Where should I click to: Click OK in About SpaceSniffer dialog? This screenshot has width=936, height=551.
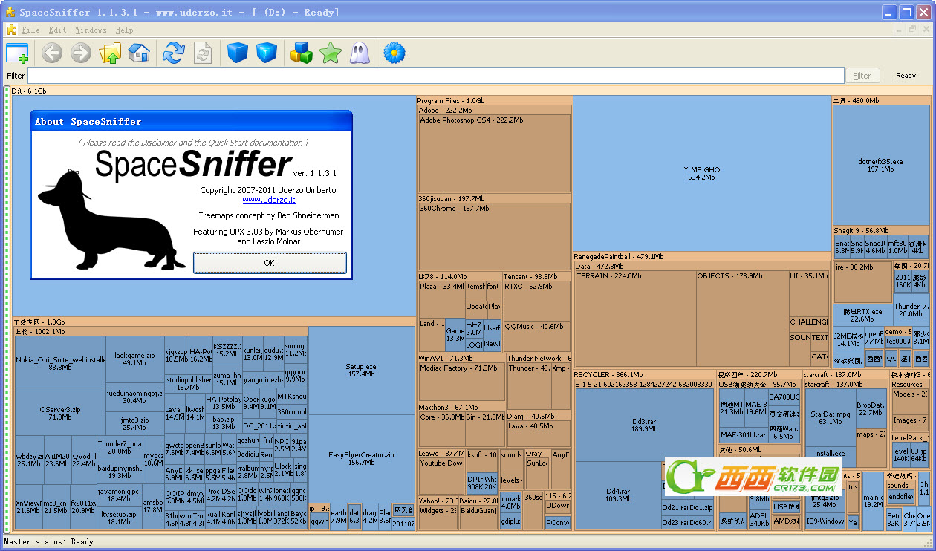tap(270, 263)
